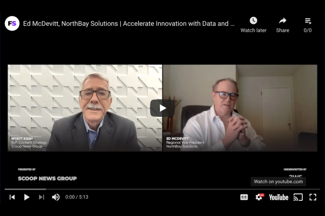Cast video using the cast icon
The height and width of the screenshot is (216, 325).
point(298,197)
